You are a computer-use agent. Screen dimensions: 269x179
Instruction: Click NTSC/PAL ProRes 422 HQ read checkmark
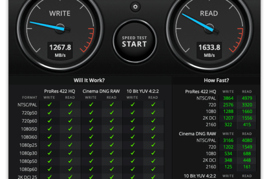point(70,104)
